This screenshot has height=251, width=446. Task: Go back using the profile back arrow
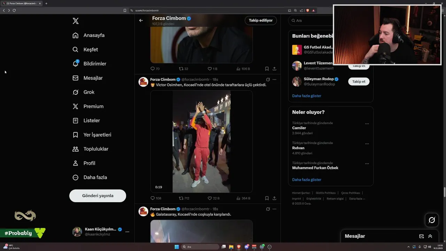coord(141,20)
